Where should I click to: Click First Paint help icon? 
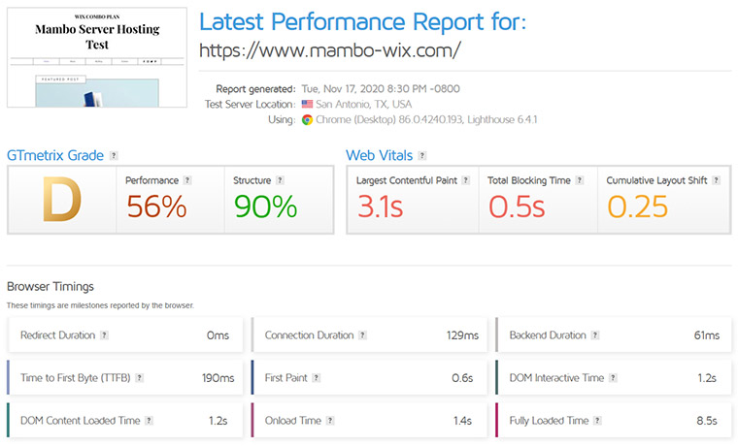pos(317,378)
